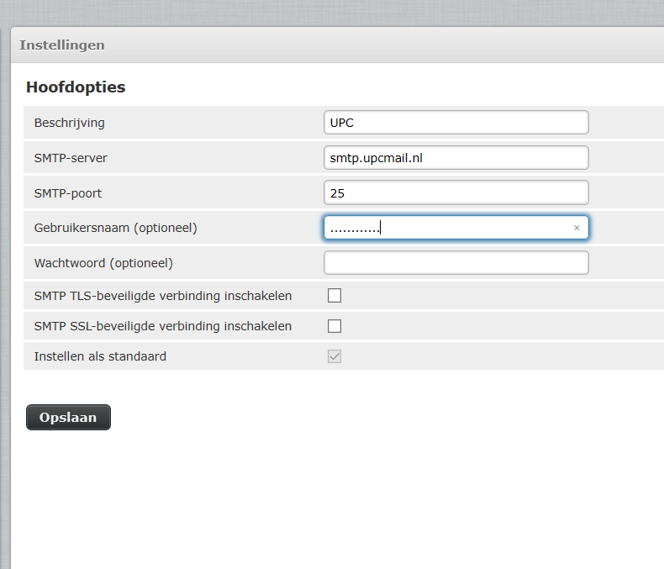The image size is (664, 569).
Task: Click the Hoofdopties section heading
Action: pyautogui.click(x=76, y=87)
